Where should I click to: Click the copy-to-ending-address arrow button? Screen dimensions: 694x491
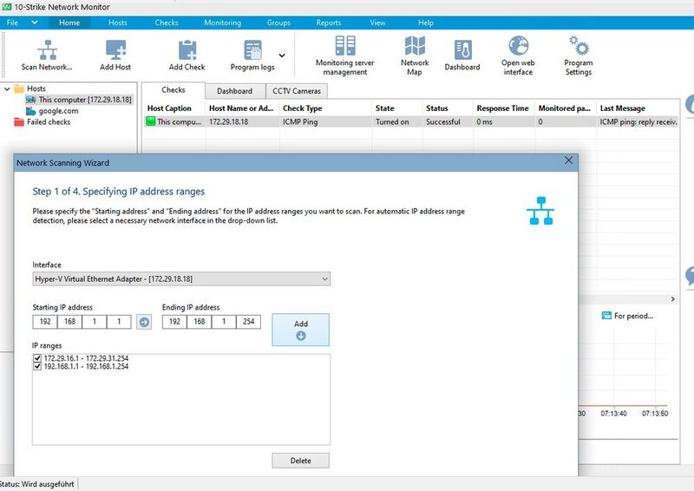tap(144, 322)
